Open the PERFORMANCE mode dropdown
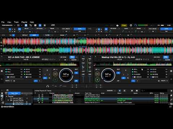 click(9, 25)
